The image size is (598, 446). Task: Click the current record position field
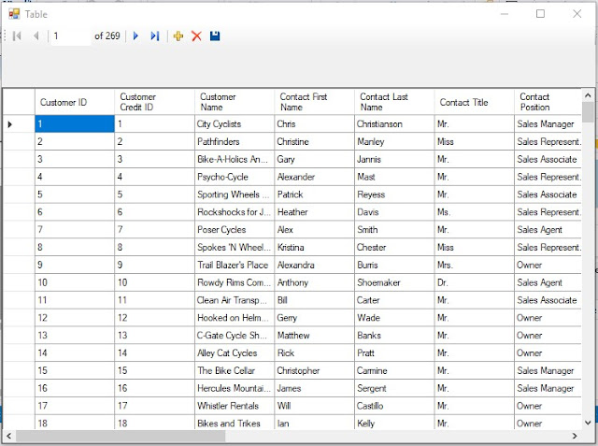[71, 36]
